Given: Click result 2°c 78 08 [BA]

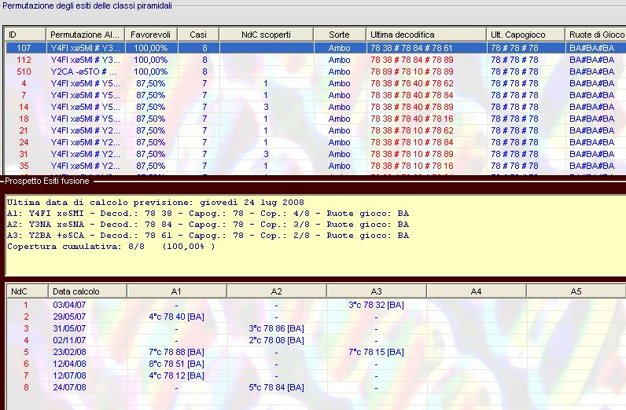Looking at the screenshot, I should (276, 340).
